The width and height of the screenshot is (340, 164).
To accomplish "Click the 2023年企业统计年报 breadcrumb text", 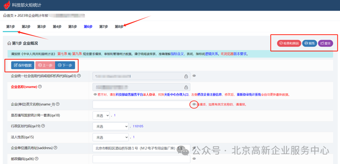I will 33,16.
